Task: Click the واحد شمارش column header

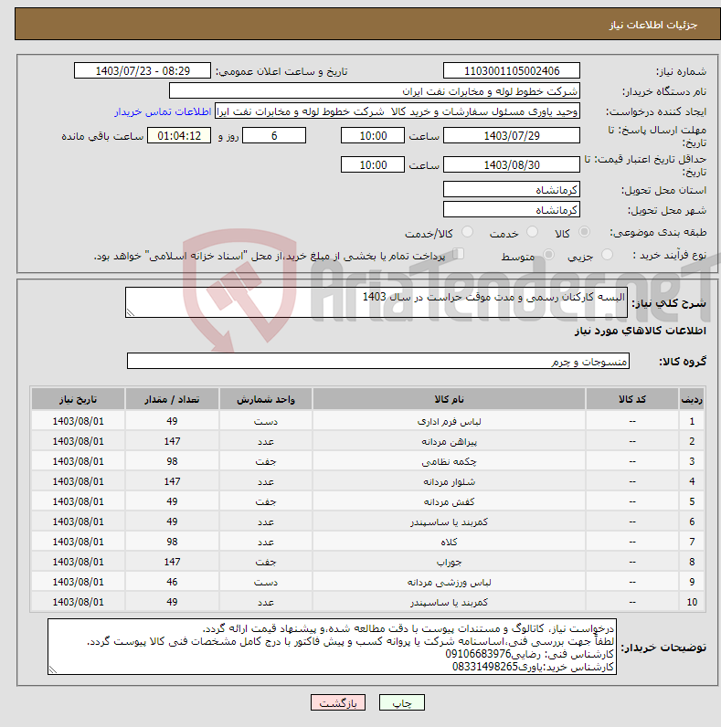Action: 266,399
